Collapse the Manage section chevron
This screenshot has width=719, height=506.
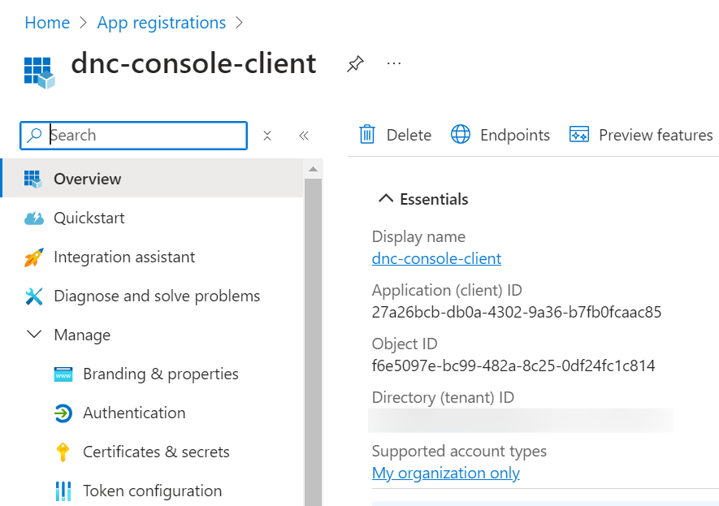pos(34,334)
